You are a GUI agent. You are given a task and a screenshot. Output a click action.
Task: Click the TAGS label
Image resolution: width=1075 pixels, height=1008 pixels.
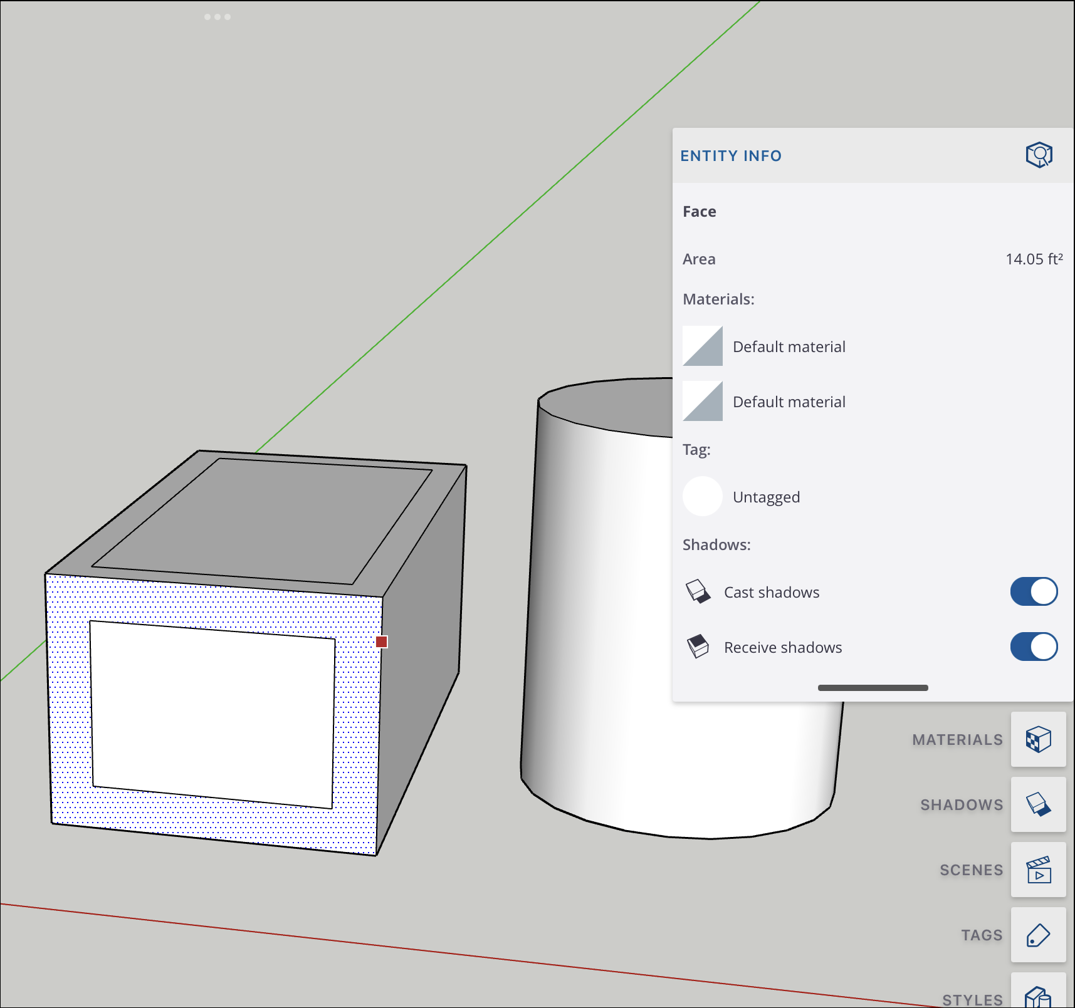pos(982,935)
